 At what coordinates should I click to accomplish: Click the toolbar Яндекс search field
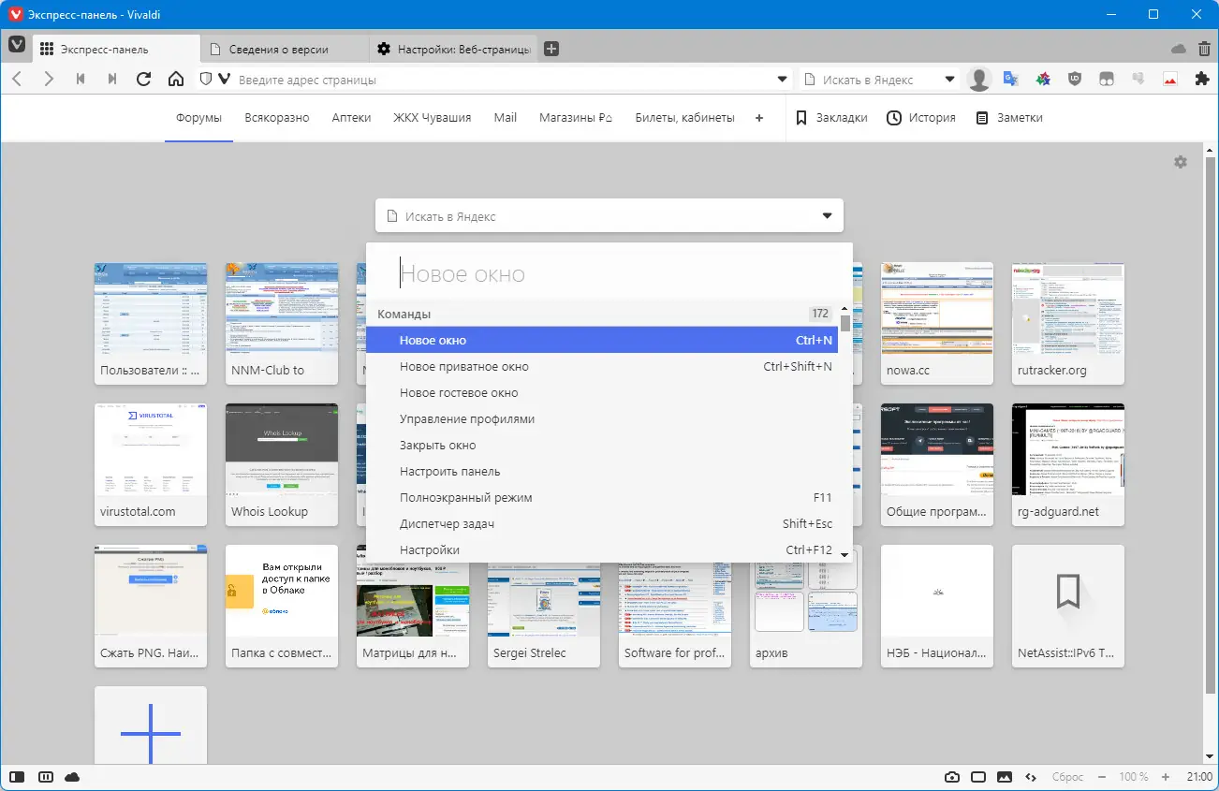click(879, 80)
